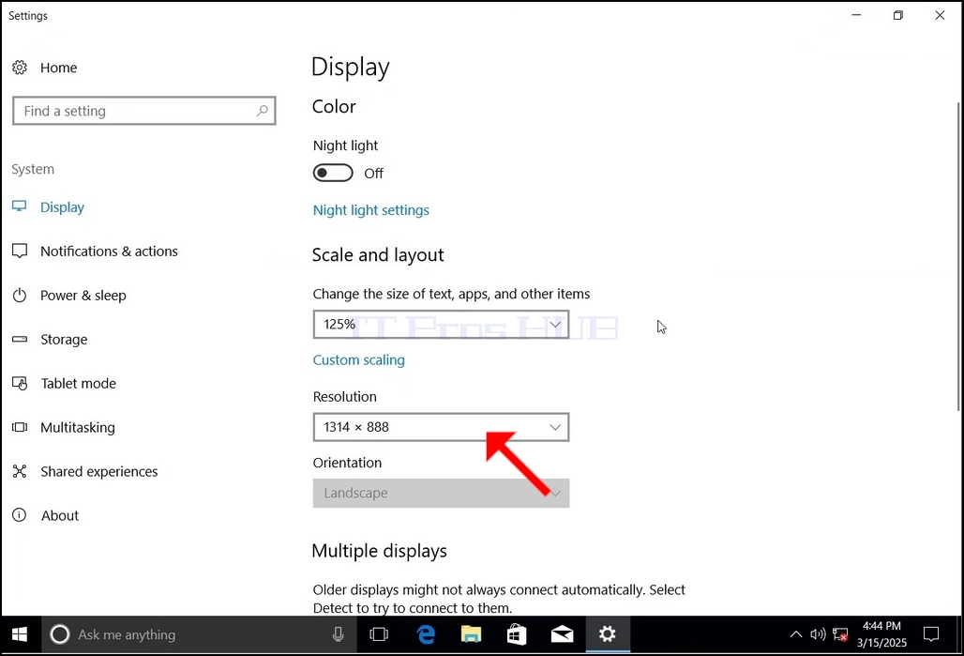Click the Home gear icon
This screenshot has height=656, width=964.
[x=20, y=67]
